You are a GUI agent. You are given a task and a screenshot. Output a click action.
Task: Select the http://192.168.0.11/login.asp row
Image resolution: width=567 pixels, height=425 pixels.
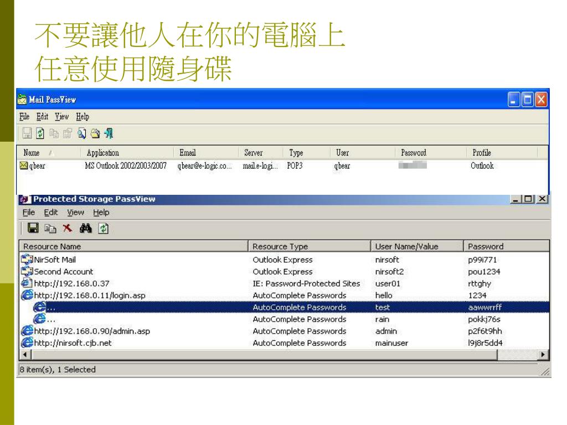285,295
